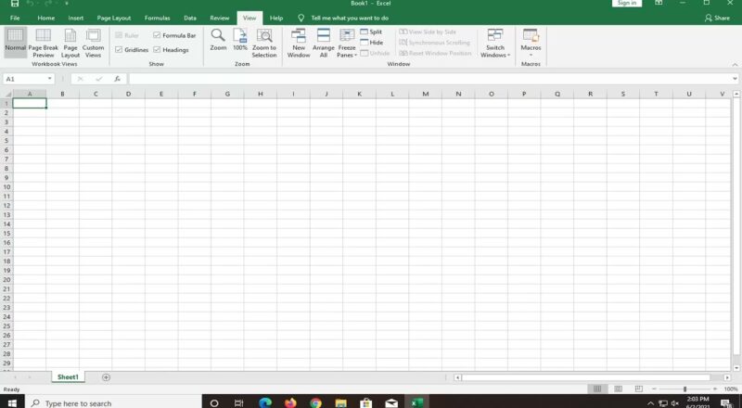This screenshot has width=742, height=408.
Task: Click Arrange All windows
Action: point(323,43)
